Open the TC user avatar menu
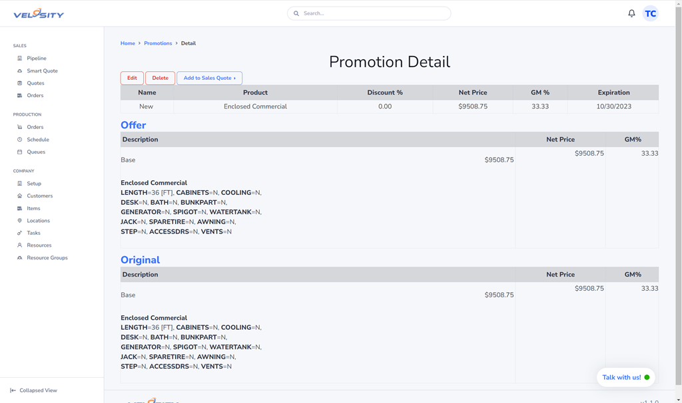This screenshot has height=403, width=682. point(650,13)
